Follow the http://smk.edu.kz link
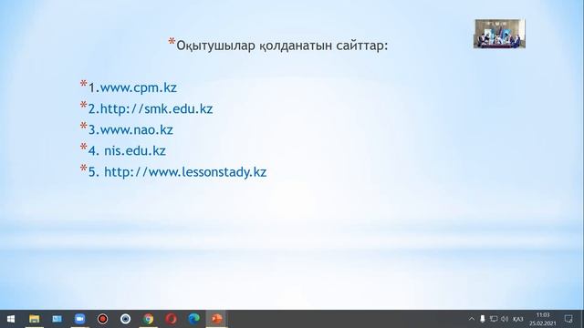Screen dimensions: 584x328 pyautogui.click(x=156, y=108)
